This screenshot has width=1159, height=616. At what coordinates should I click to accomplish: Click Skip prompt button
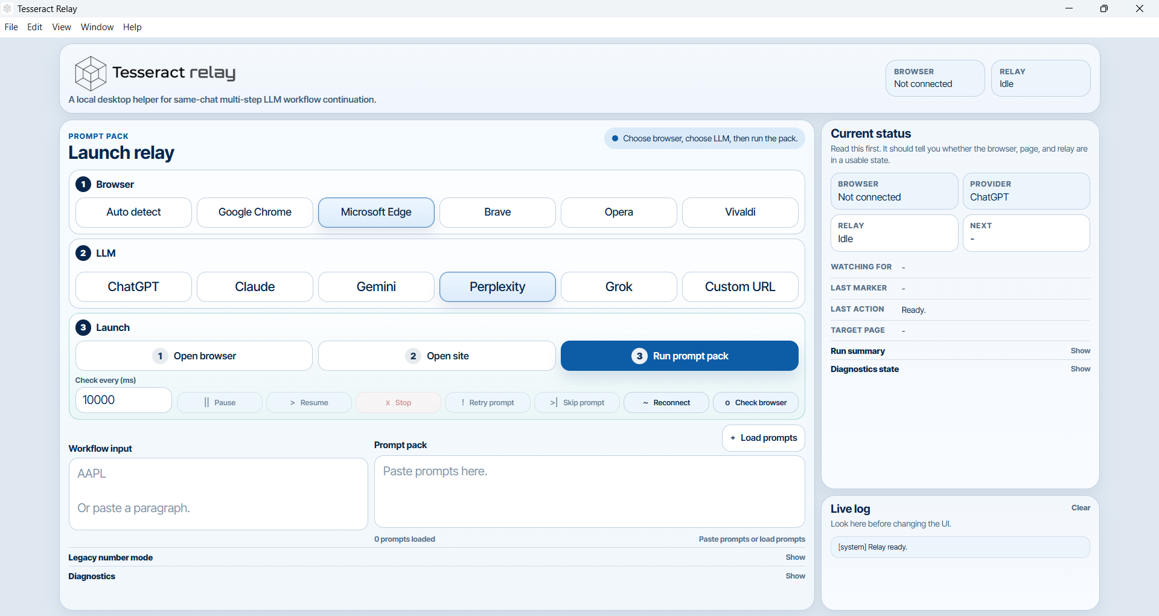point(577,403)
